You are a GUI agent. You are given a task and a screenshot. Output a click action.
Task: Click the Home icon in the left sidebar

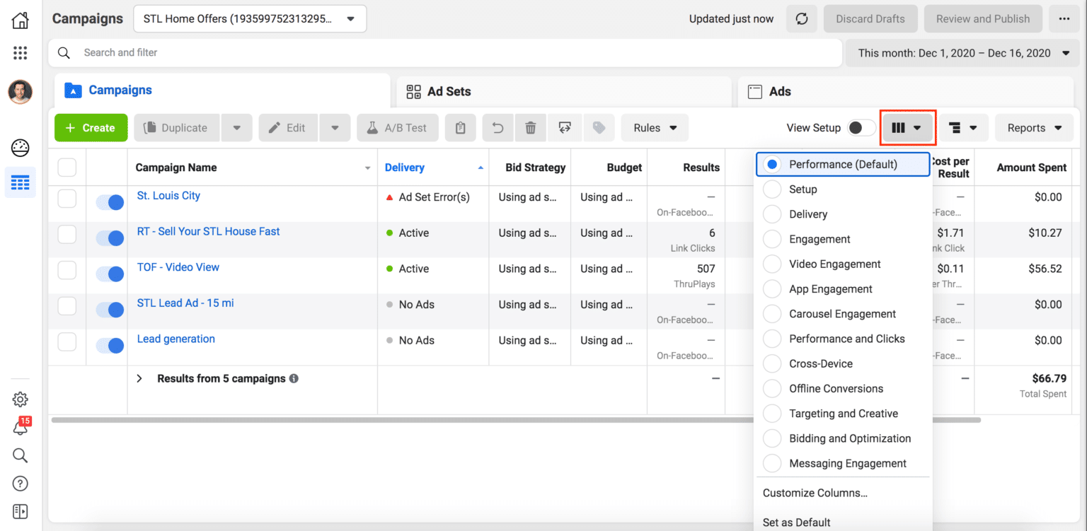[20, 20]
